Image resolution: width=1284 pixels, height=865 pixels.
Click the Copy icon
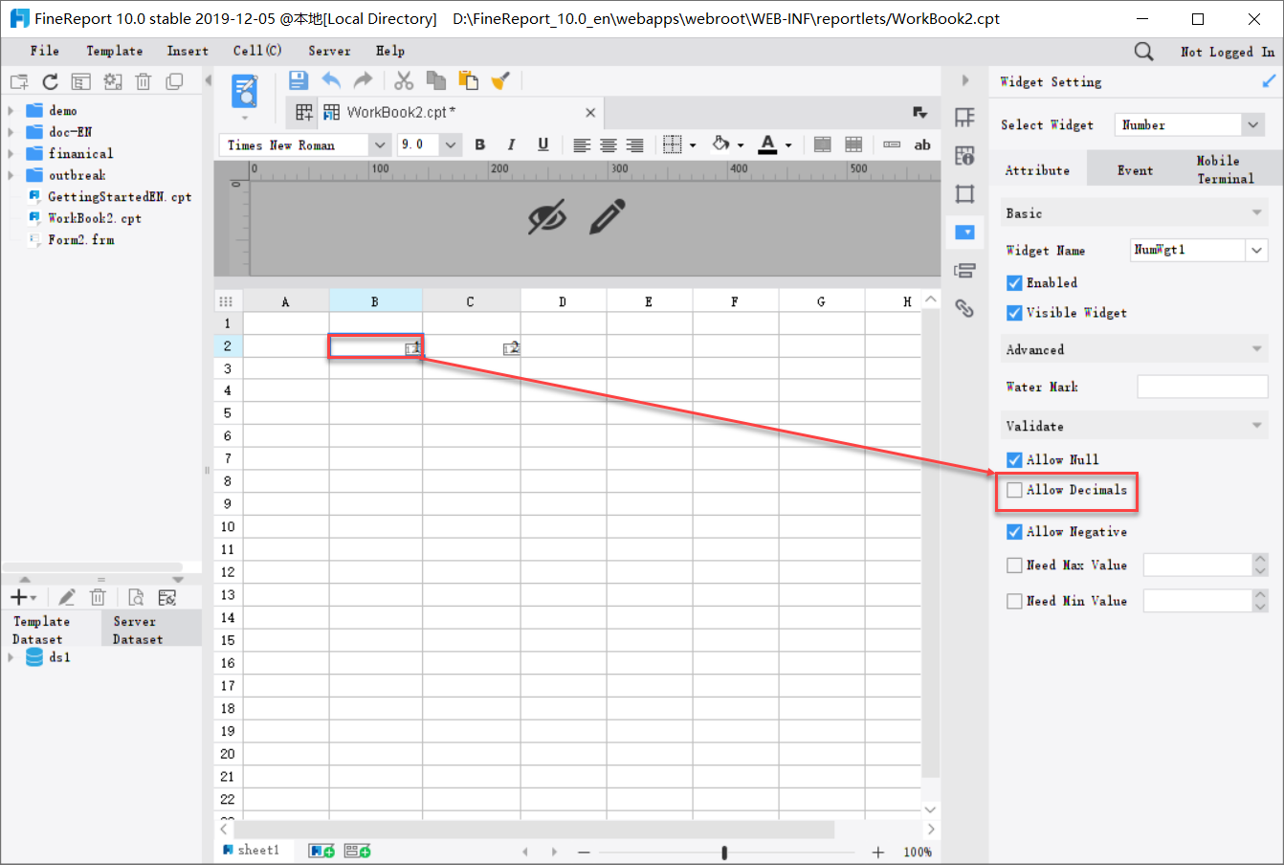[435, 81]
